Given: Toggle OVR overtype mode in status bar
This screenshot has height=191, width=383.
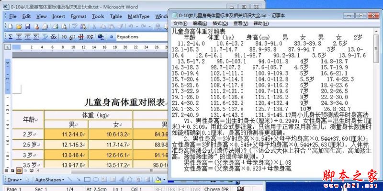Looking at the screenshot, I should point(195,189).
